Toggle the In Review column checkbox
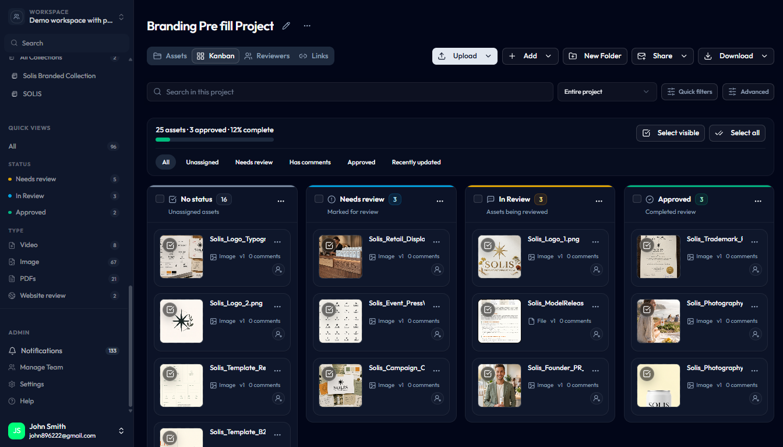Image resolution: width=783 pixels, height=447 pixels. point(478,199)
